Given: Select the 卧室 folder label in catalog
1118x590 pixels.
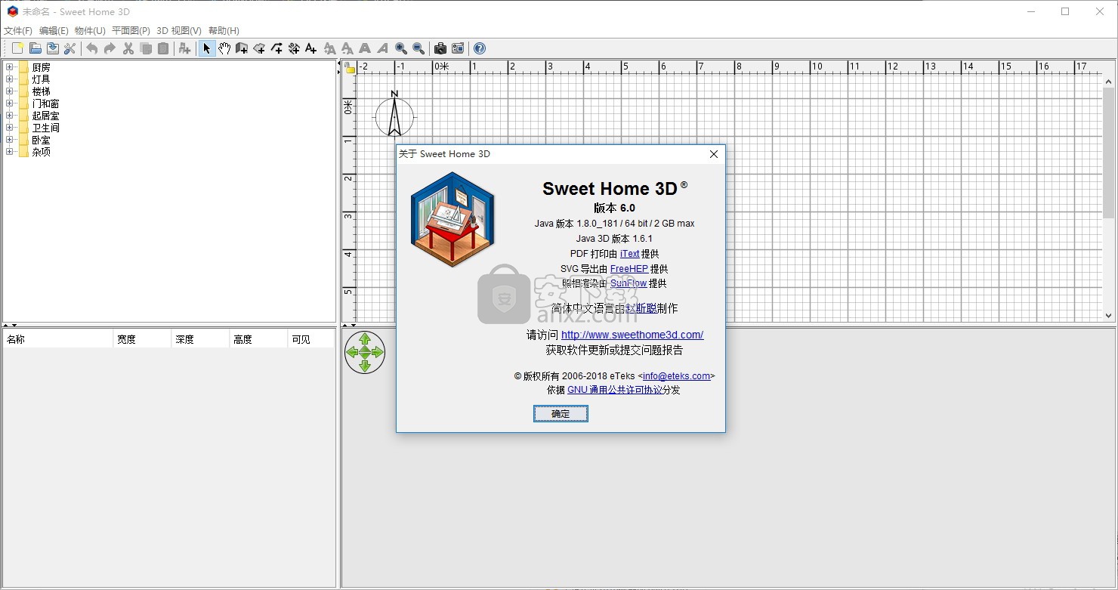Looking at the screenshot, I should (x=41, y=140).
